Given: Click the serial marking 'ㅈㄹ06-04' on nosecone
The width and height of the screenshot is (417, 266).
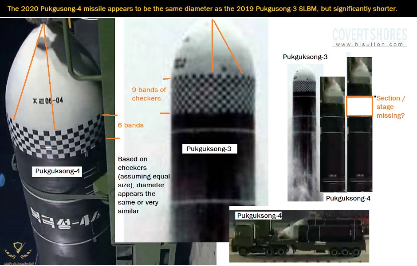Looking at the screenshot, I should pos(48,100).
